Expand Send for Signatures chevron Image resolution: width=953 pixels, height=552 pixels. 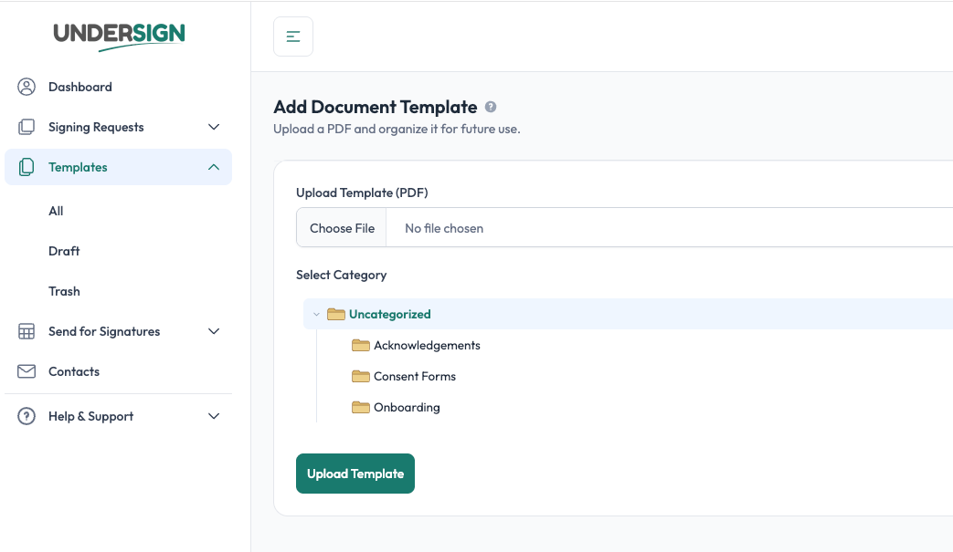point(214,331)
